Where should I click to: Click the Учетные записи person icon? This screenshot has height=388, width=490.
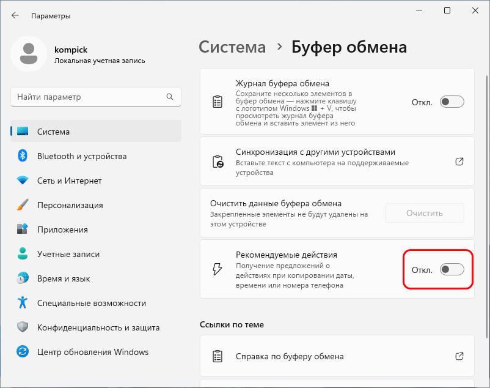pos(23,253)
